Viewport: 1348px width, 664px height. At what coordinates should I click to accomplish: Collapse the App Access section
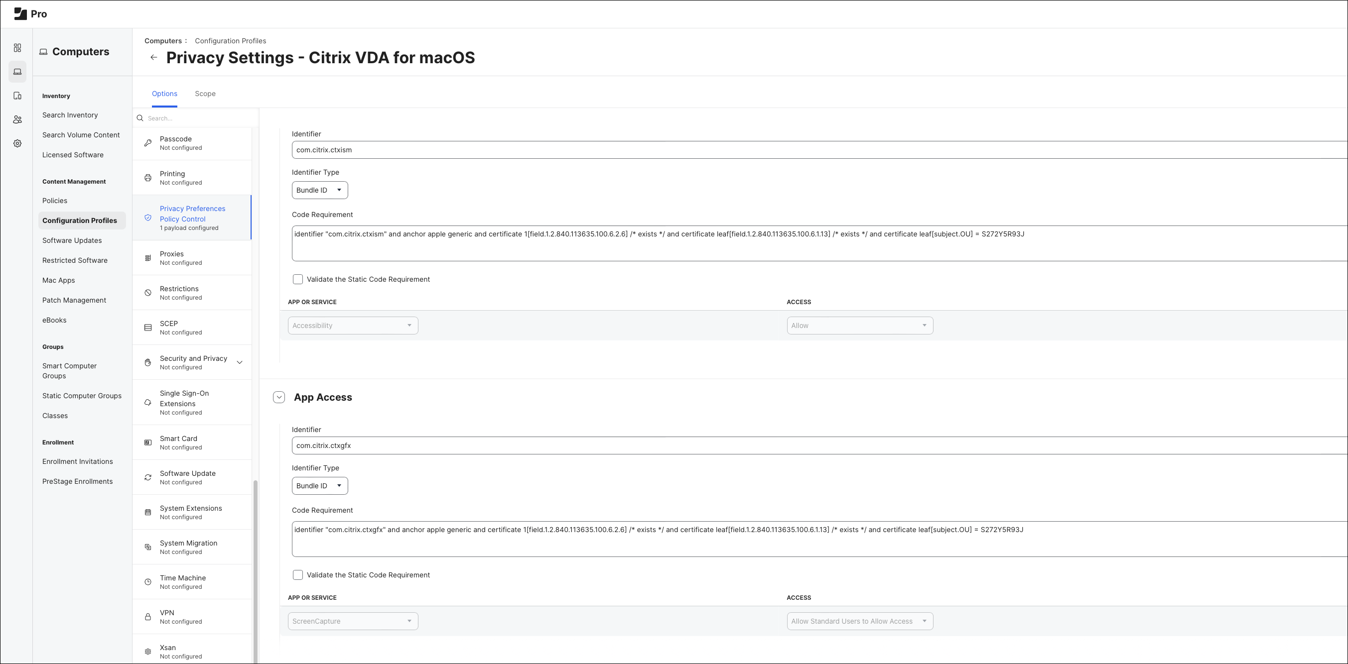click(x=279, y=397)
